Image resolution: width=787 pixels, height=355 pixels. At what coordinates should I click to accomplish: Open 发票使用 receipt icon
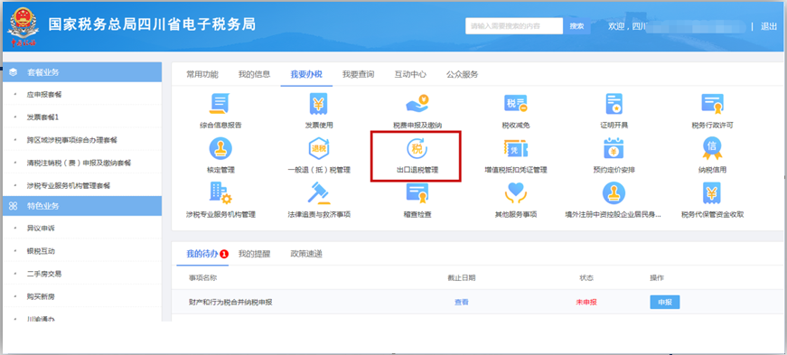319,104
